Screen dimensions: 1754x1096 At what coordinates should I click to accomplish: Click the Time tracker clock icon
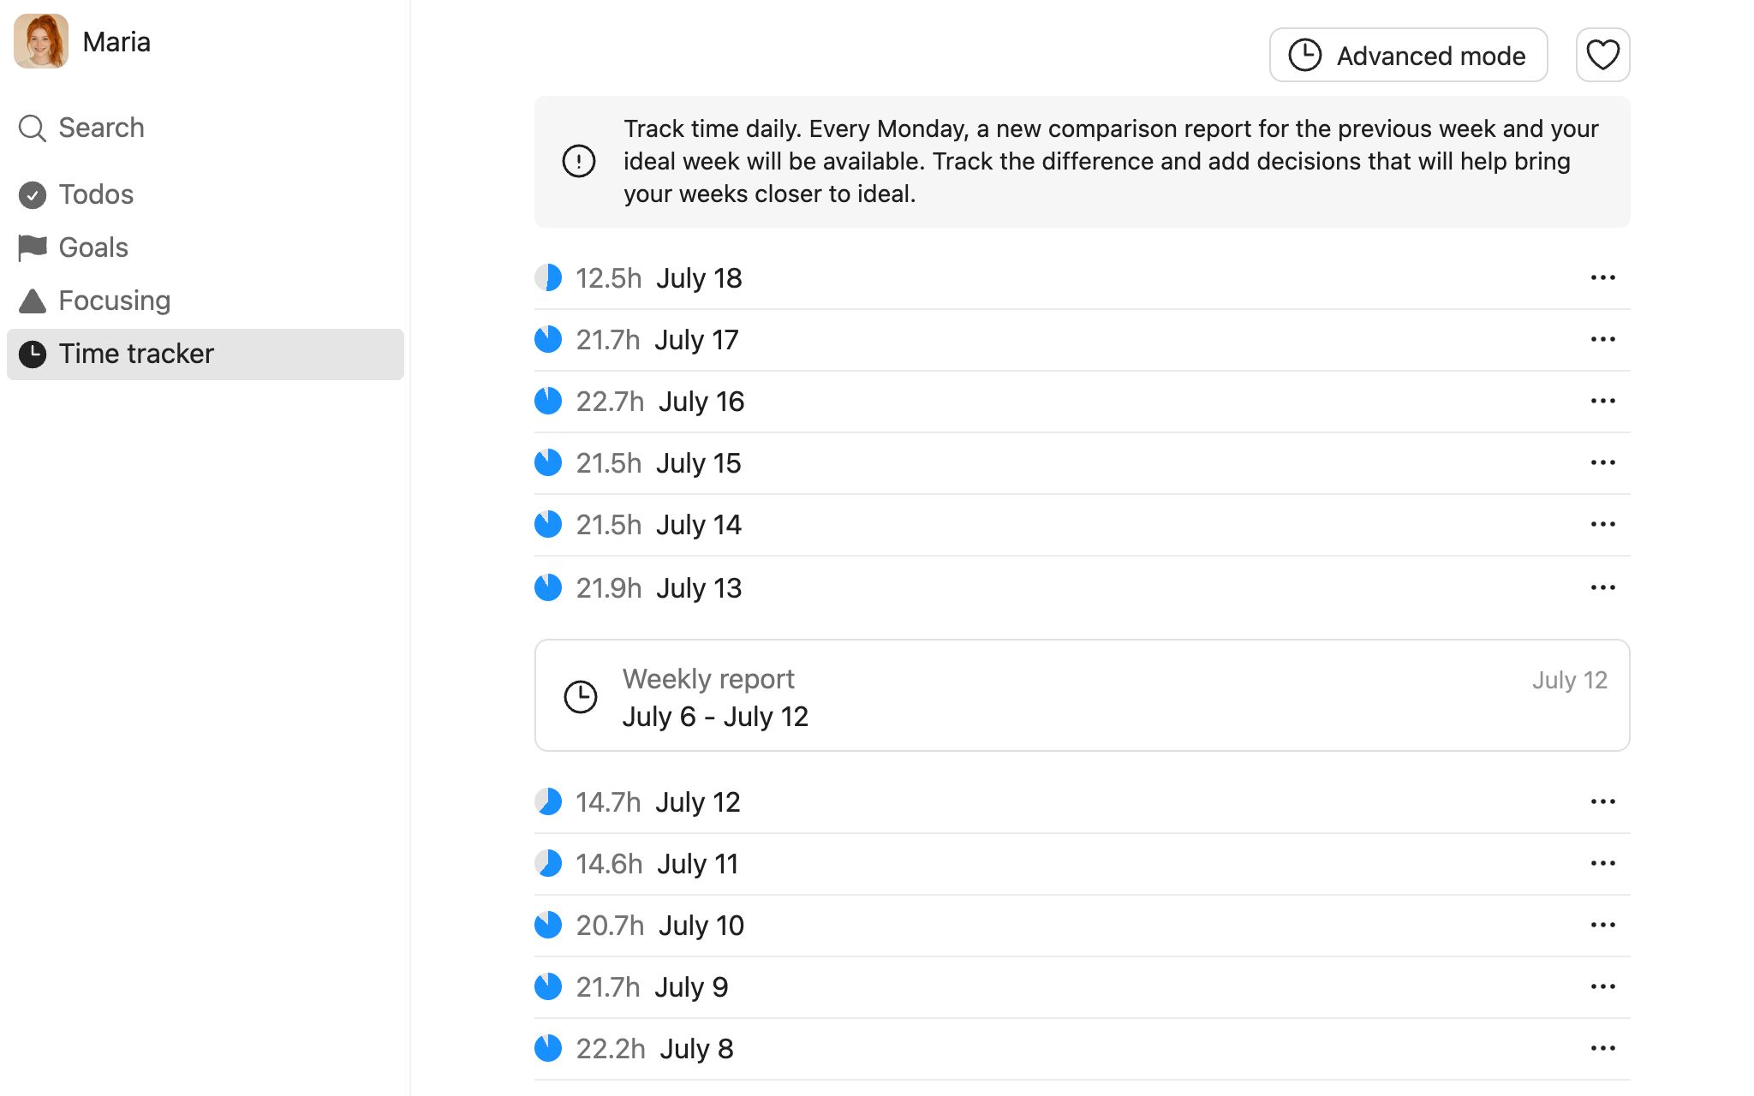pos(33,354)
